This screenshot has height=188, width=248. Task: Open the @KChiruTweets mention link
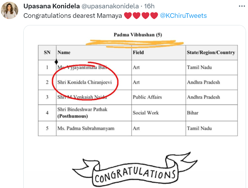(183, 16)
